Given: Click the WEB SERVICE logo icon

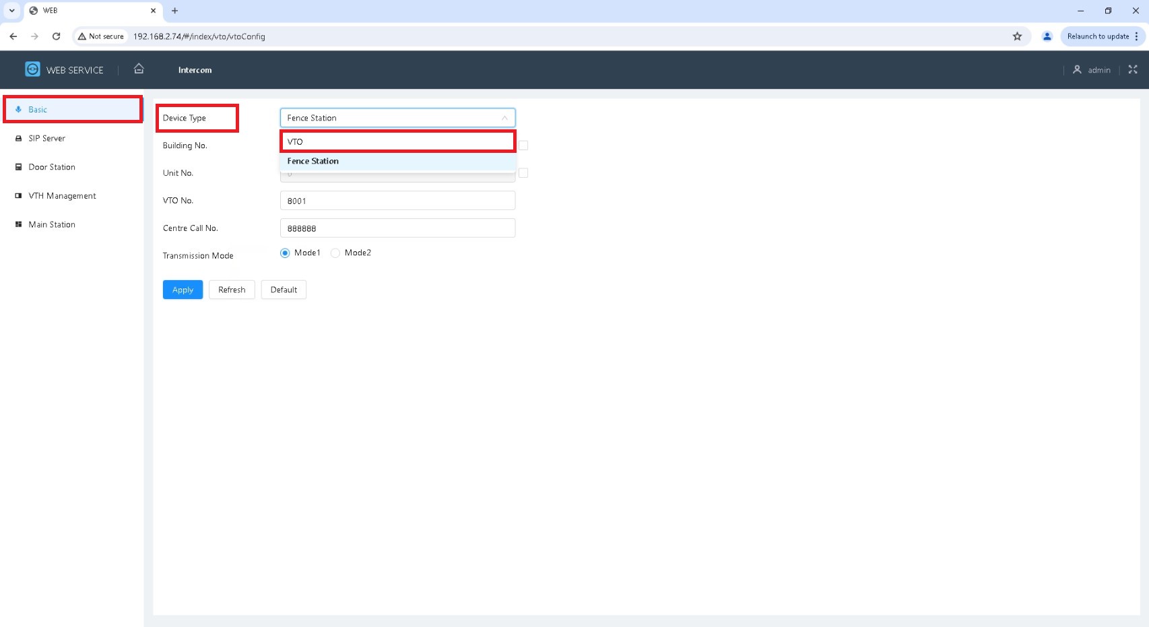Looking at the screenshot, I should tap(32, 69).
